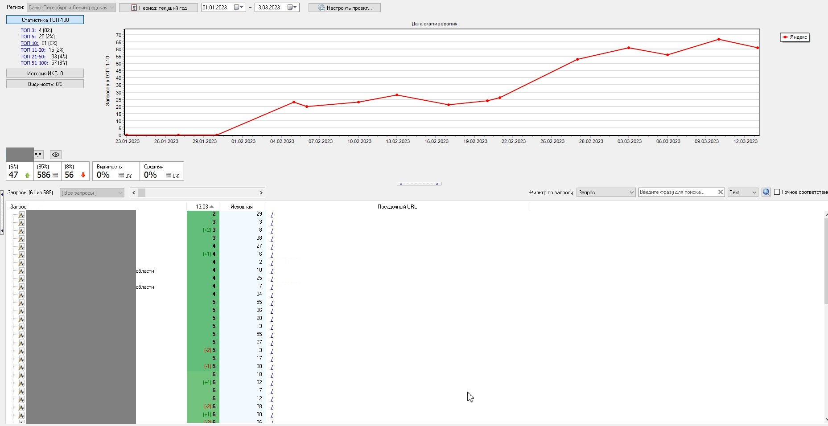The image size is (828, 426).
Task: Select the (-1) 5 position cell
Action: pyautogui.click(x=203, y=366)
